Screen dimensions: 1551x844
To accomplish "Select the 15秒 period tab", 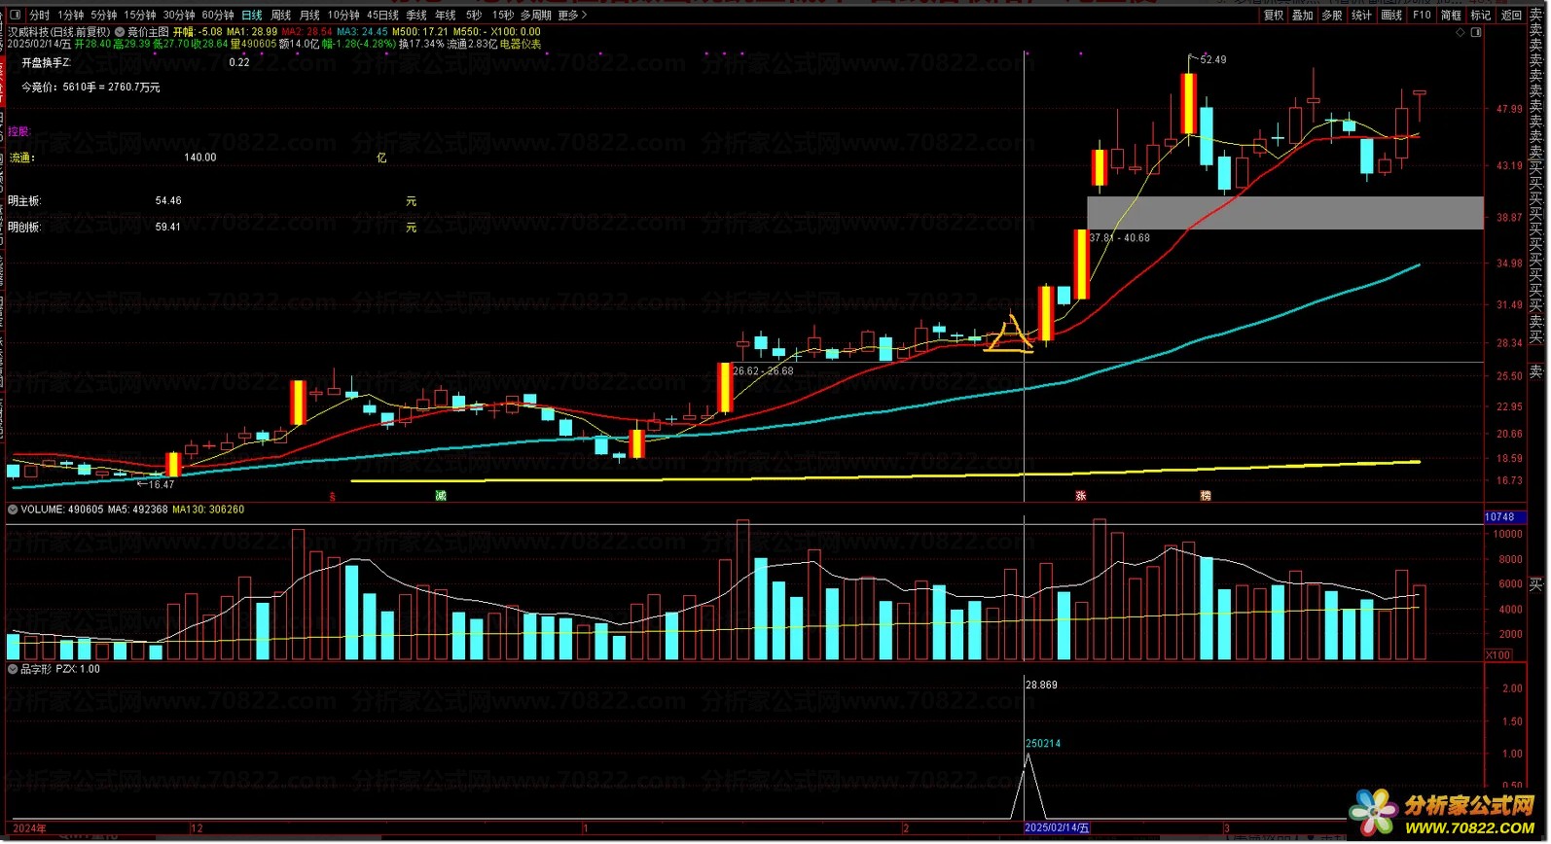I will (x=502, y=15).
